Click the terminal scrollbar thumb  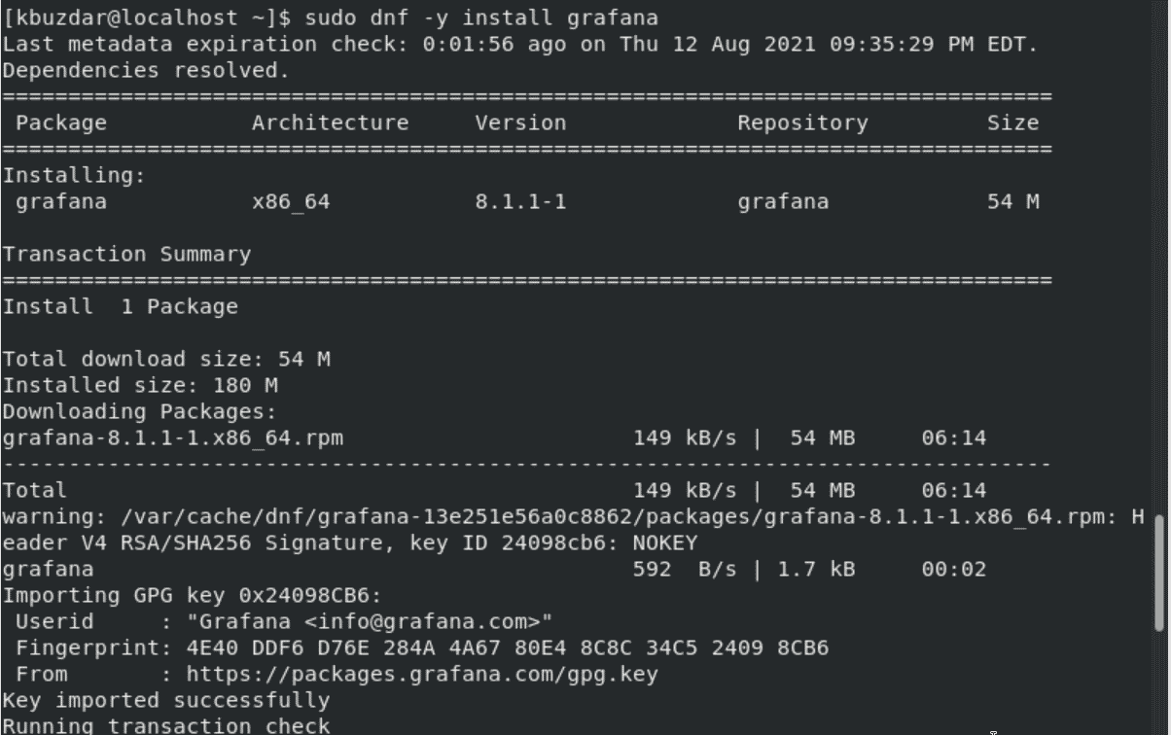pyautogui.click(x=1159, y=573)
